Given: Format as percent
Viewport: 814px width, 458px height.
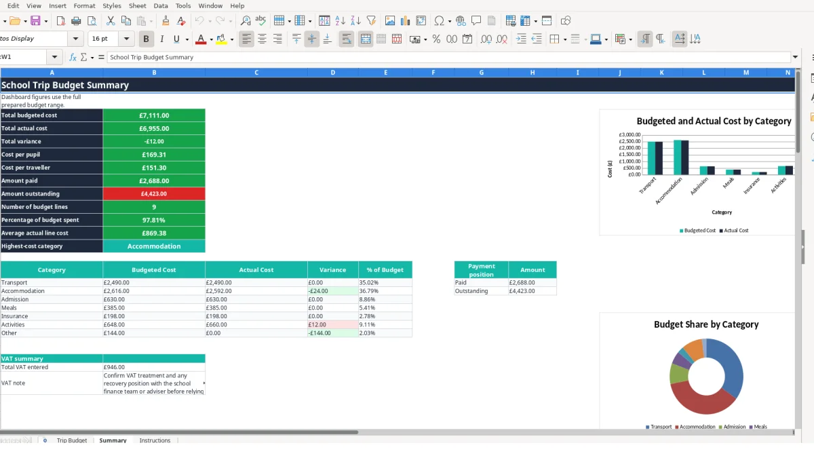Looking at the screenshot, I should [436, 39].
